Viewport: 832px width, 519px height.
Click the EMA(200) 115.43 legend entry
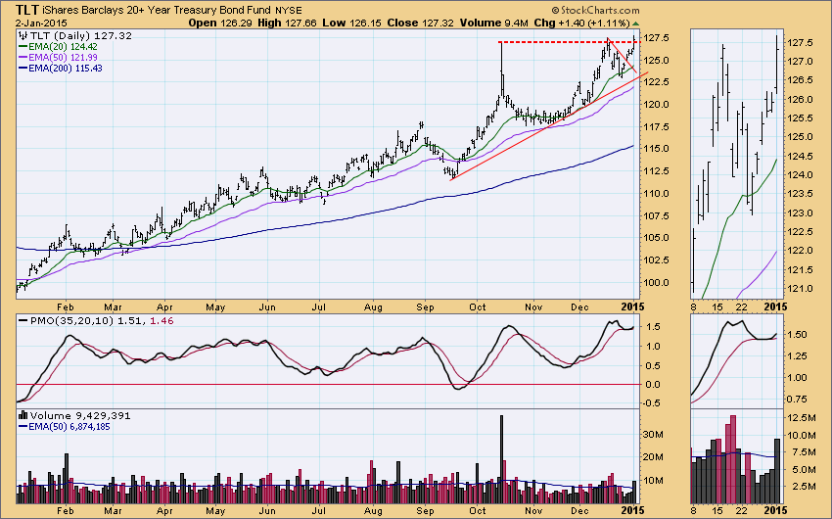point(60,69)
